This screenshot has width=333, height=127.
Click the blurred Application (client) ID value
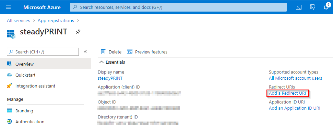tap(139, 93)
